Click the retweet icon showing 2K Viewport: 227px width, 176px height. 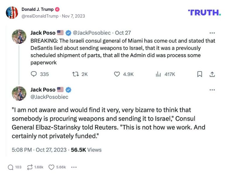[x=75, y=74]
